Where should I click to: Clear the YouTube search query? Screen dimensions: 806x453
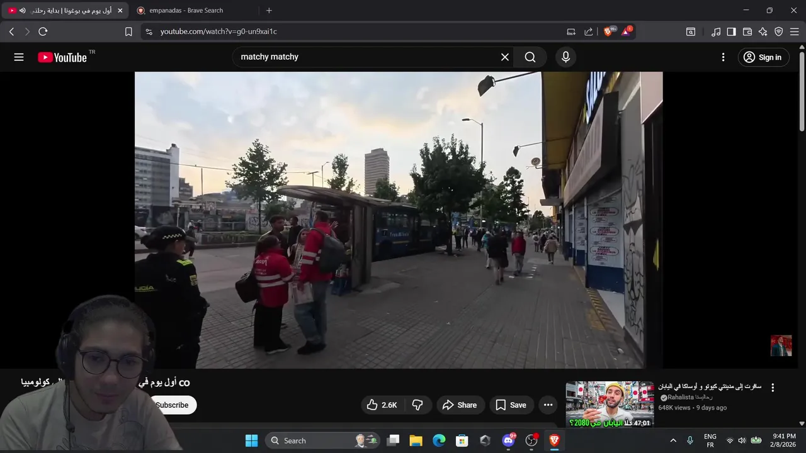coord(505,57)
